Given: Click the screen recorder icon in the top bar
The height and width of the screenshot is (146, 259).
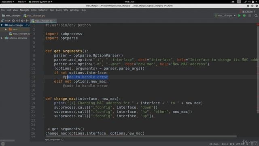Looking at the screenshot, I should (x=233, y=2).
